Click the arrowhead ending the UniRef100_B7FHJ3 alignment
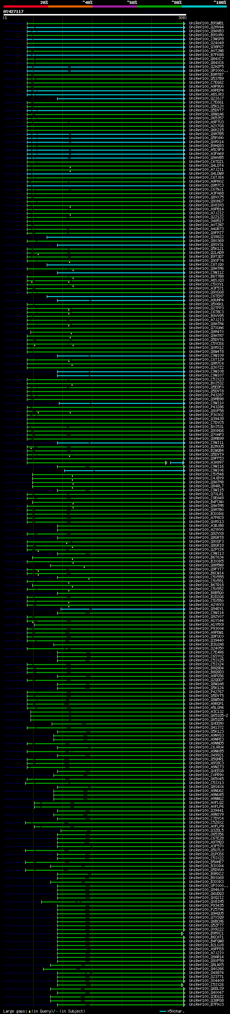This screenshot has width=230, height=1014. pos(184,1004)
